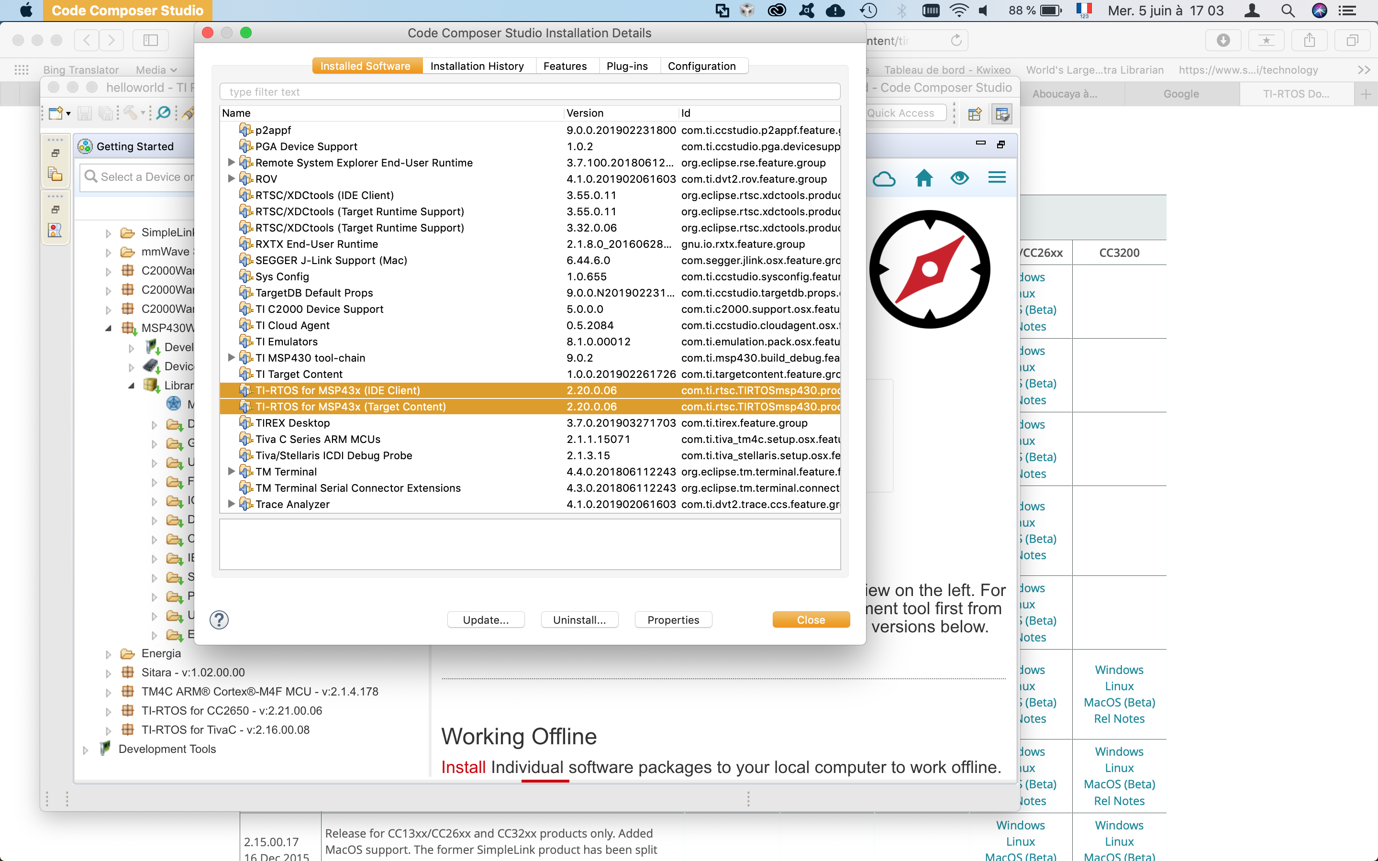1378x861 pixels.
Task: Open the Open Perspective toolbar icon
Action: pos(974,114)
